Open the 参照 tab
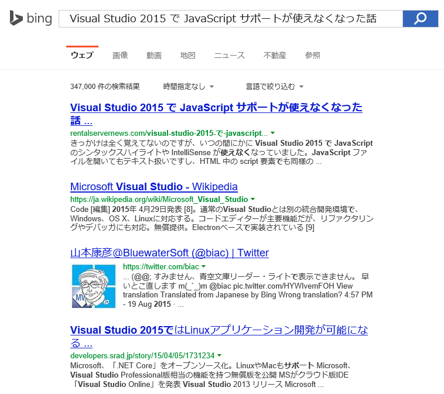This screenshot has width=444, height=394. [312, 55]
